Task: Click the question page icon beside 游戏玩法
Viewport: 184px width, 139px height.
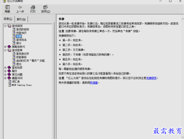Action: click(x=14, y=40)
